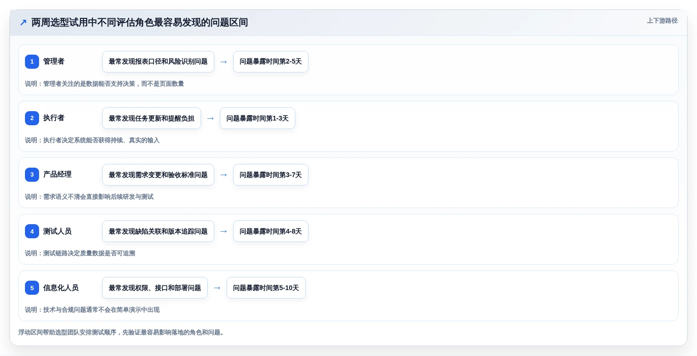Select the 产品经理 role label
This screenshot has width=697, height=356.
57,174
